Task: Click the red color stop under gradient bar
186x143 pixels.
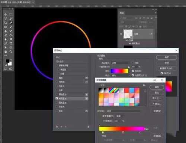Action: pyautogui.click(x=123, y=132)
